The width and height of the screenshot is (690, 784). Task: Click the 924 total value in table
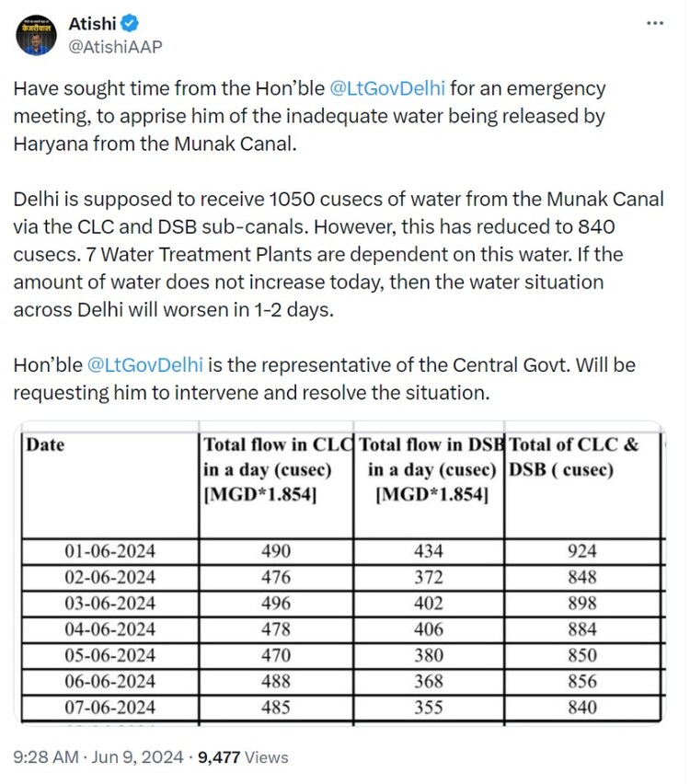tap(581, 551)
